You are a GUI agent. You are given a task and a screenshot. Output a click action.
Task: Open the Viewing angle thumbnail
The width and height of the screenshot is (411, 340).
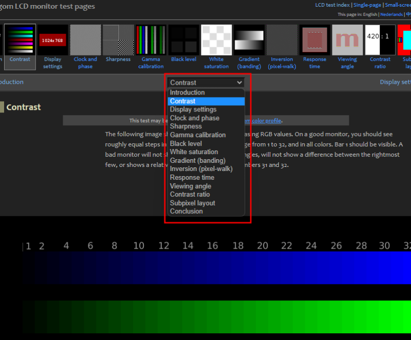tap(347, 40)
